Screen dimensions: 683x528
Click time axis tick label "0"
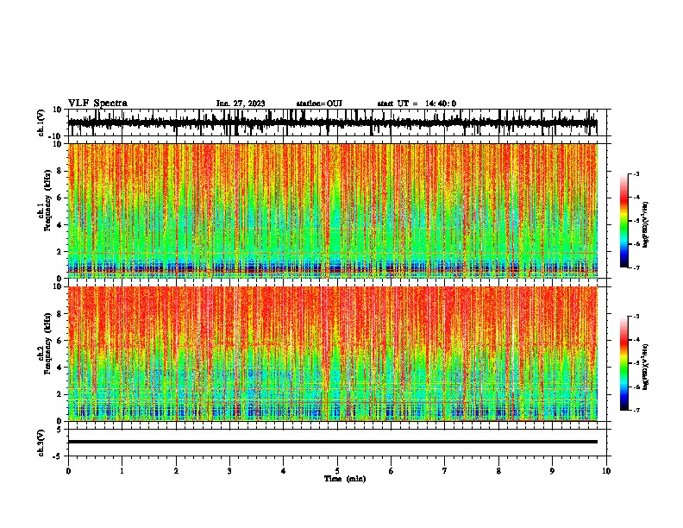[68, 471]
